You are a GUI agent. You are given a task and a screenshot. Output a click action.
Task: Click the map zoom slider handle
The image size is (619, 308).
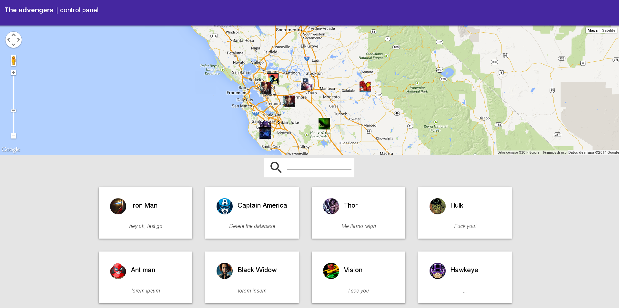click(x=14, y=111)
